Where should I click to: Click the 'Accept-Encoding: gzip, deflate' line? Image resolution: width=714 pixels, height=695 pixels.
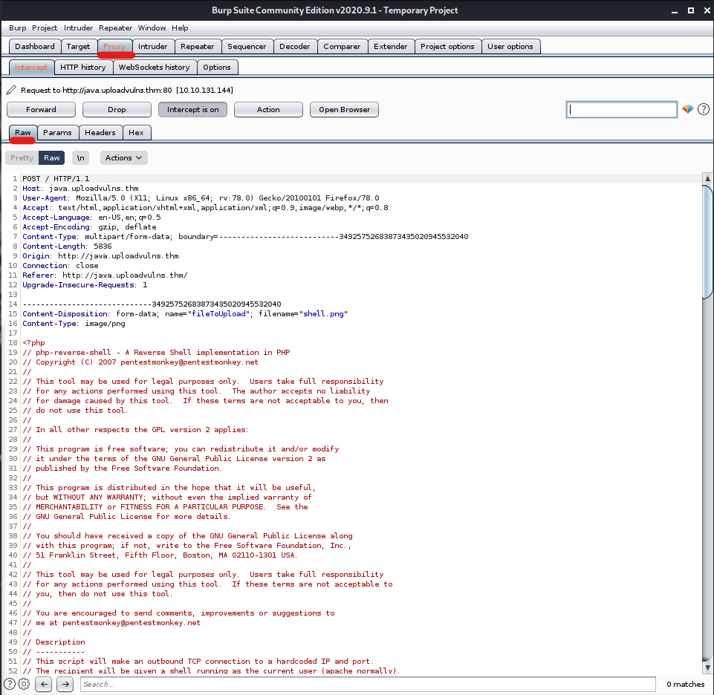point(89,226)
